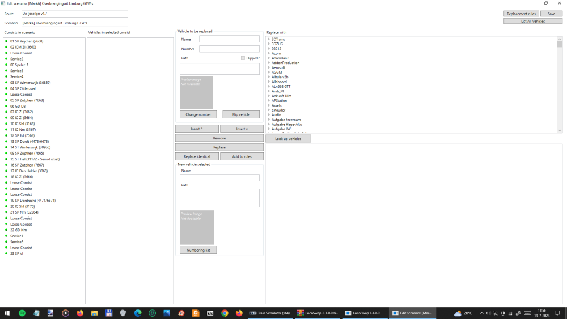Expand the 3DTrains tree node
The height and width of the screenshot is (319, 567).
269,39
